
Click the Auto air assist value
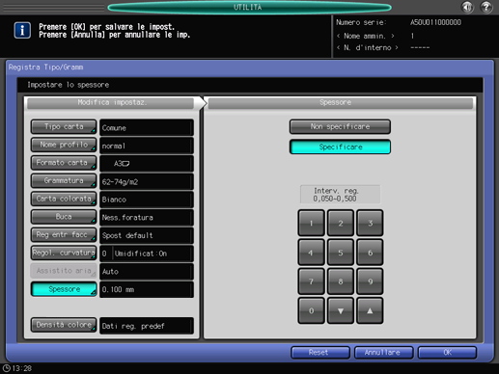coord(147,272)
